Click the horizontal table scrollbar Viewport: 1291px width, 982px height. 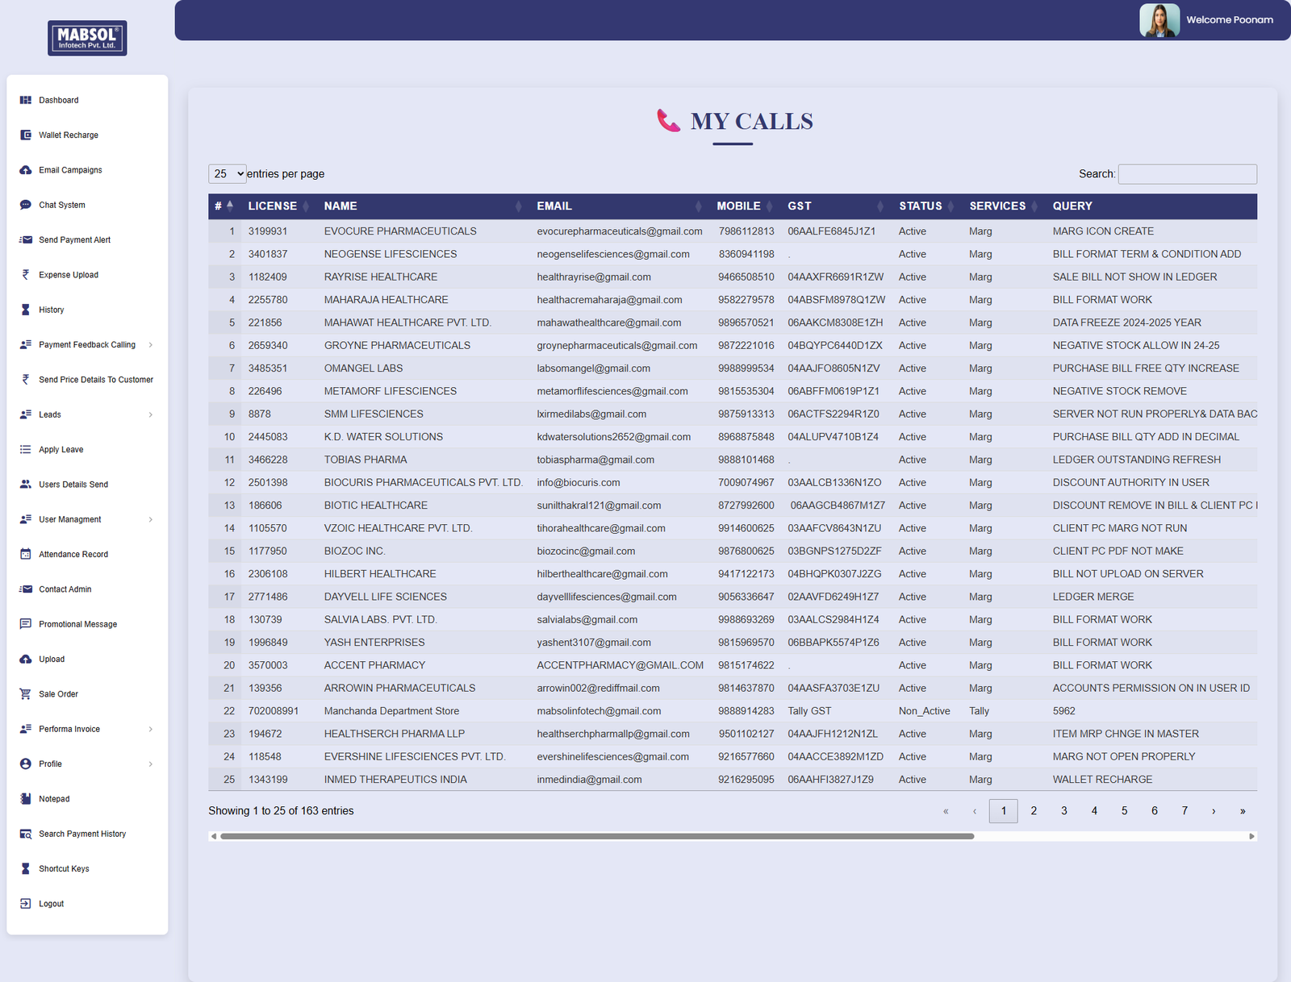point(597,837)
